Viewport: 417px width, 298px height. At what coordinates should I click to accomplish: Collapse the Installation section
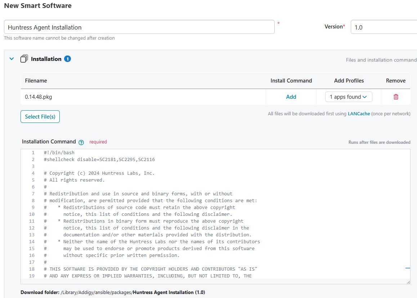[11, 58]
